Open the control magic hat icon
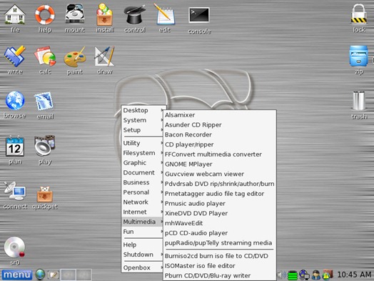Image resolution: width=374 pixels, height=281 pixels. tap(134, 15)
